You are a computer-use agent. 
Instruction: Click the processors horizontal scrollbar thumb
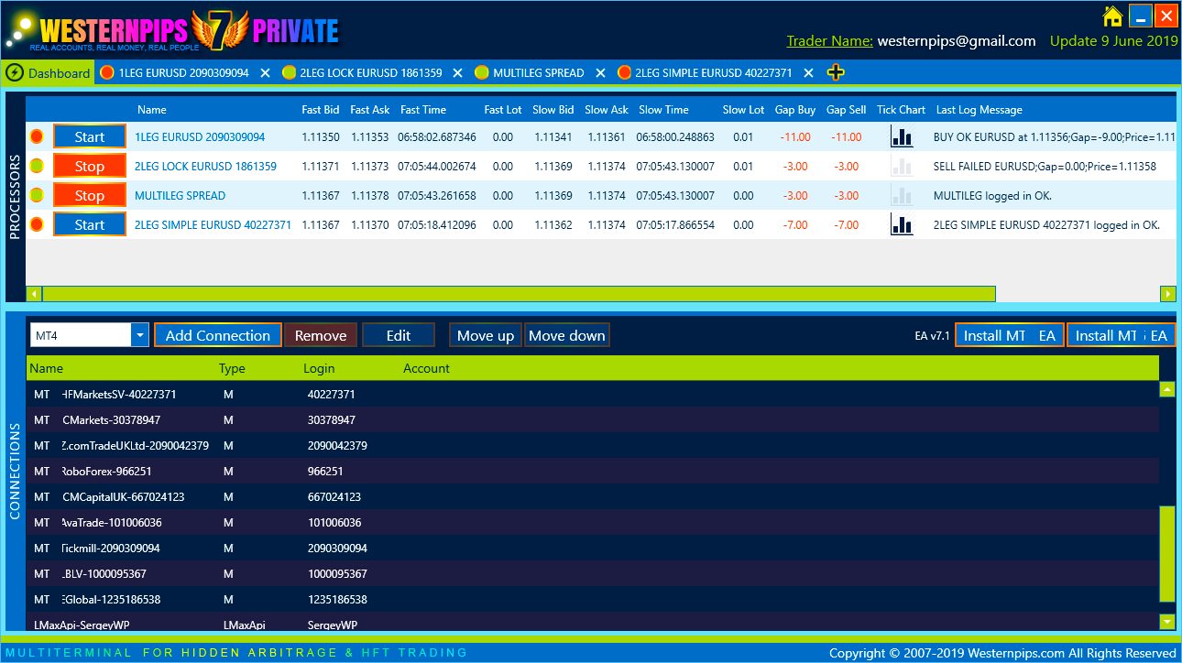(519, 294)
